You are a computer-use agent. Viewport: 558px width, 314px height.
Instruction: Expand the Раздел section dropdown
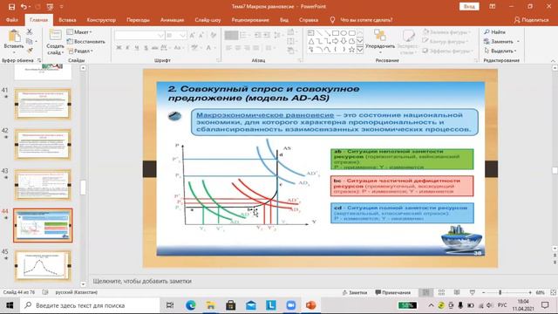pos(80,51)
